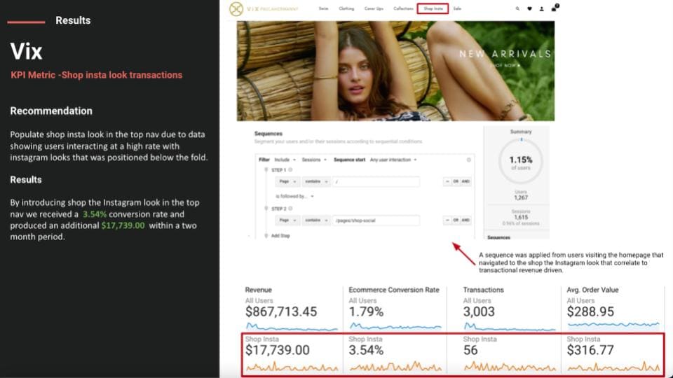Screen dimensions: 673x378
Task: Click the Shop Insta $17,739.00 revenue value
Action: 278,350
